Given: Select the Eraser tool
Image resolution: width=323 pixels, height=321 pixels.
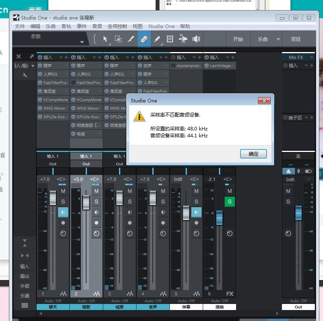Looking at the screenshot, I should click(x=144, y=39).
